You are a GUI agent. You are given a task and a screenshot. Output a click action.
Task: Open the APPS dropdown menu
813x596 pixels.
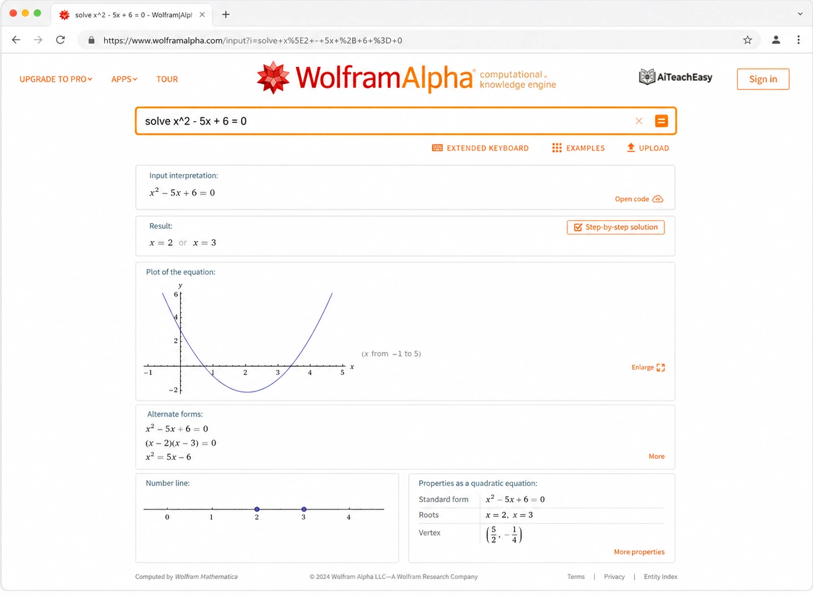click(x=124, y=79)
